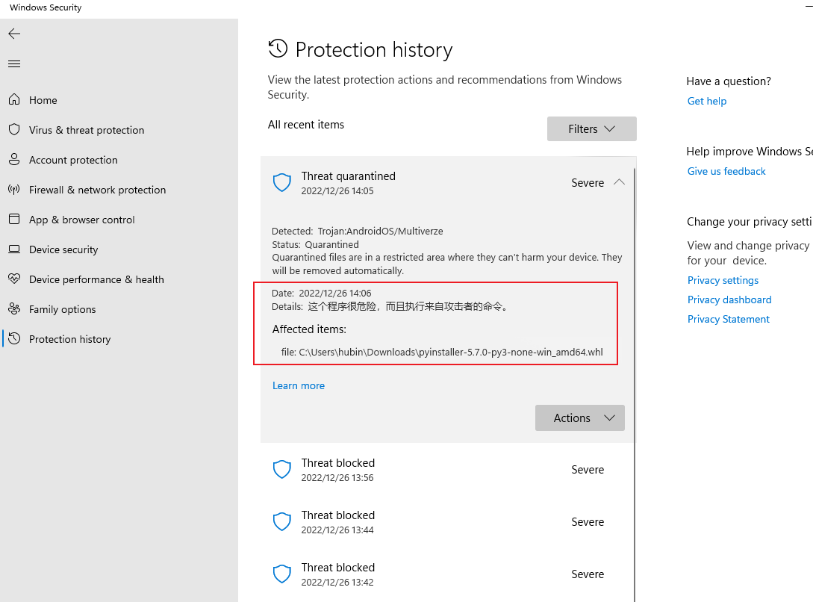The width and height of the screenshot is (813, 602).
Task: Open the Actions dropdown
Action: click(579, 418)
